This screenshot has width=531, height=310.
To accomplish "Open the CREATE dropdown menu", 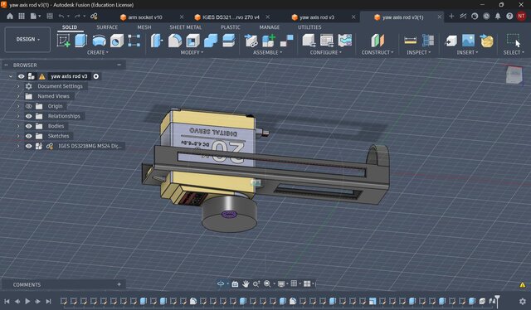I will (x=98, y=52).
